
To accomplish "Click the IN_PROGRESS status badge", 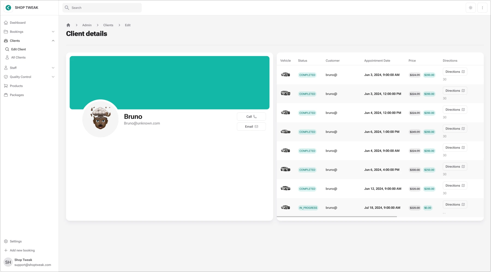I will pos(308,208).
